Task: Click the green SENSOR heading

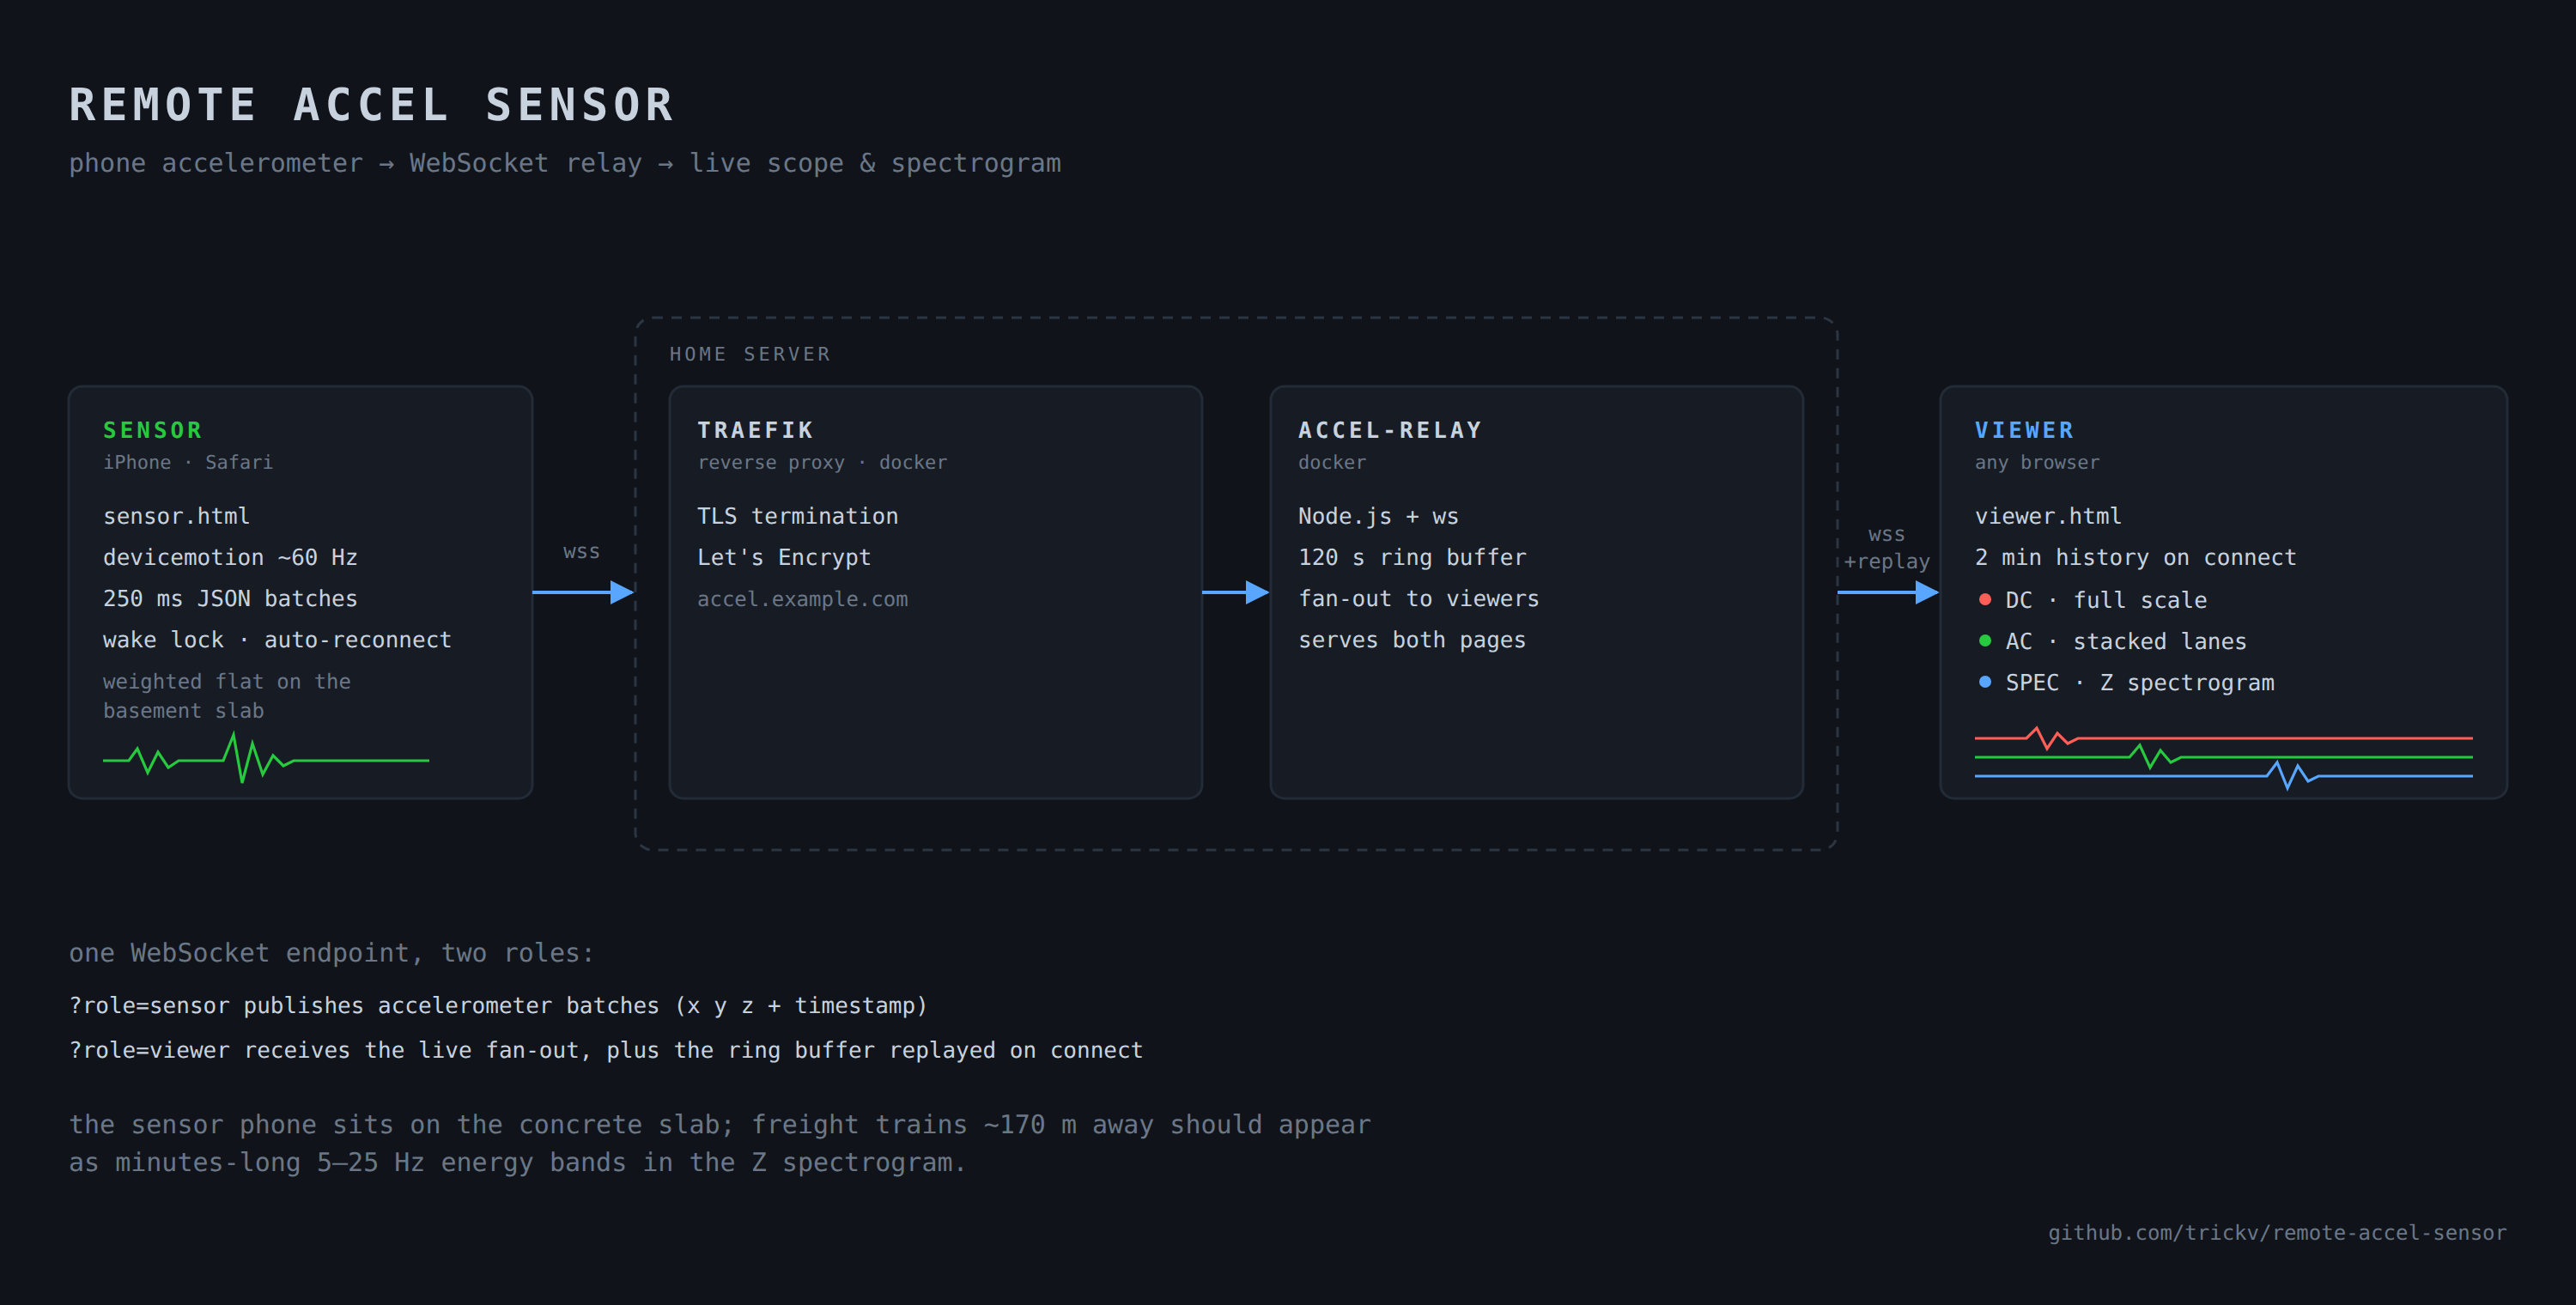Action: click(153, 430)
